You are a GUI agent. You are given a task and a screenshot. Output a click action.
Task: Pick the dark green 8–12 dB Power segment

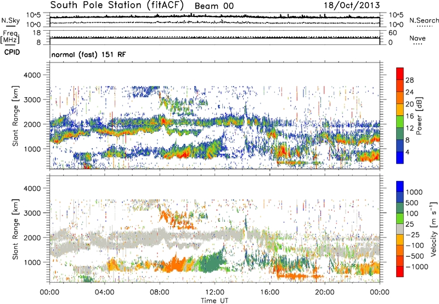coord(400,133)
